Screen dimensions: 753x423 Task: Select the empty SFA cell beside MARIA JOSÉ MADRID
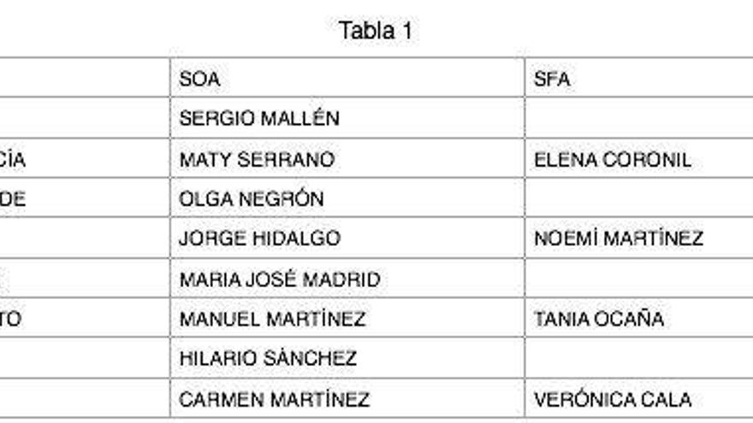pos(637,279)
